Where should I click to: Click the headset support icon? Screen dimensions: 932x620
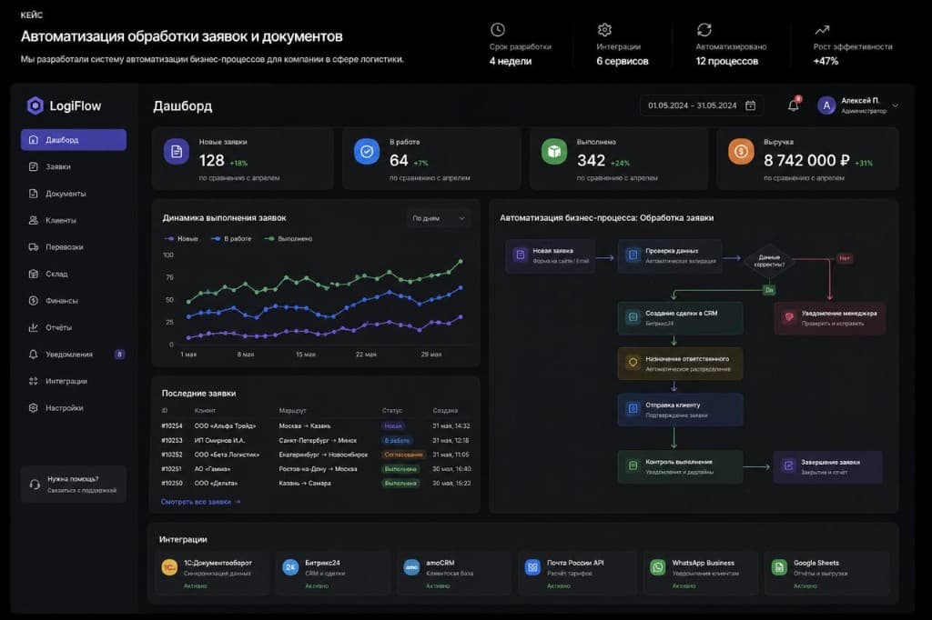pyautogui.click(x=35, y=485)
